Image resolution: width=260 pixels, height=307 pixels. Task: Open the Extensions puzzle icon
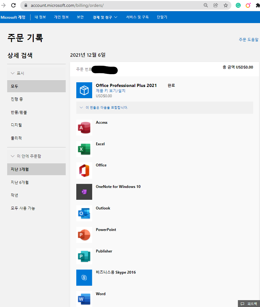[x=258, y=5]
